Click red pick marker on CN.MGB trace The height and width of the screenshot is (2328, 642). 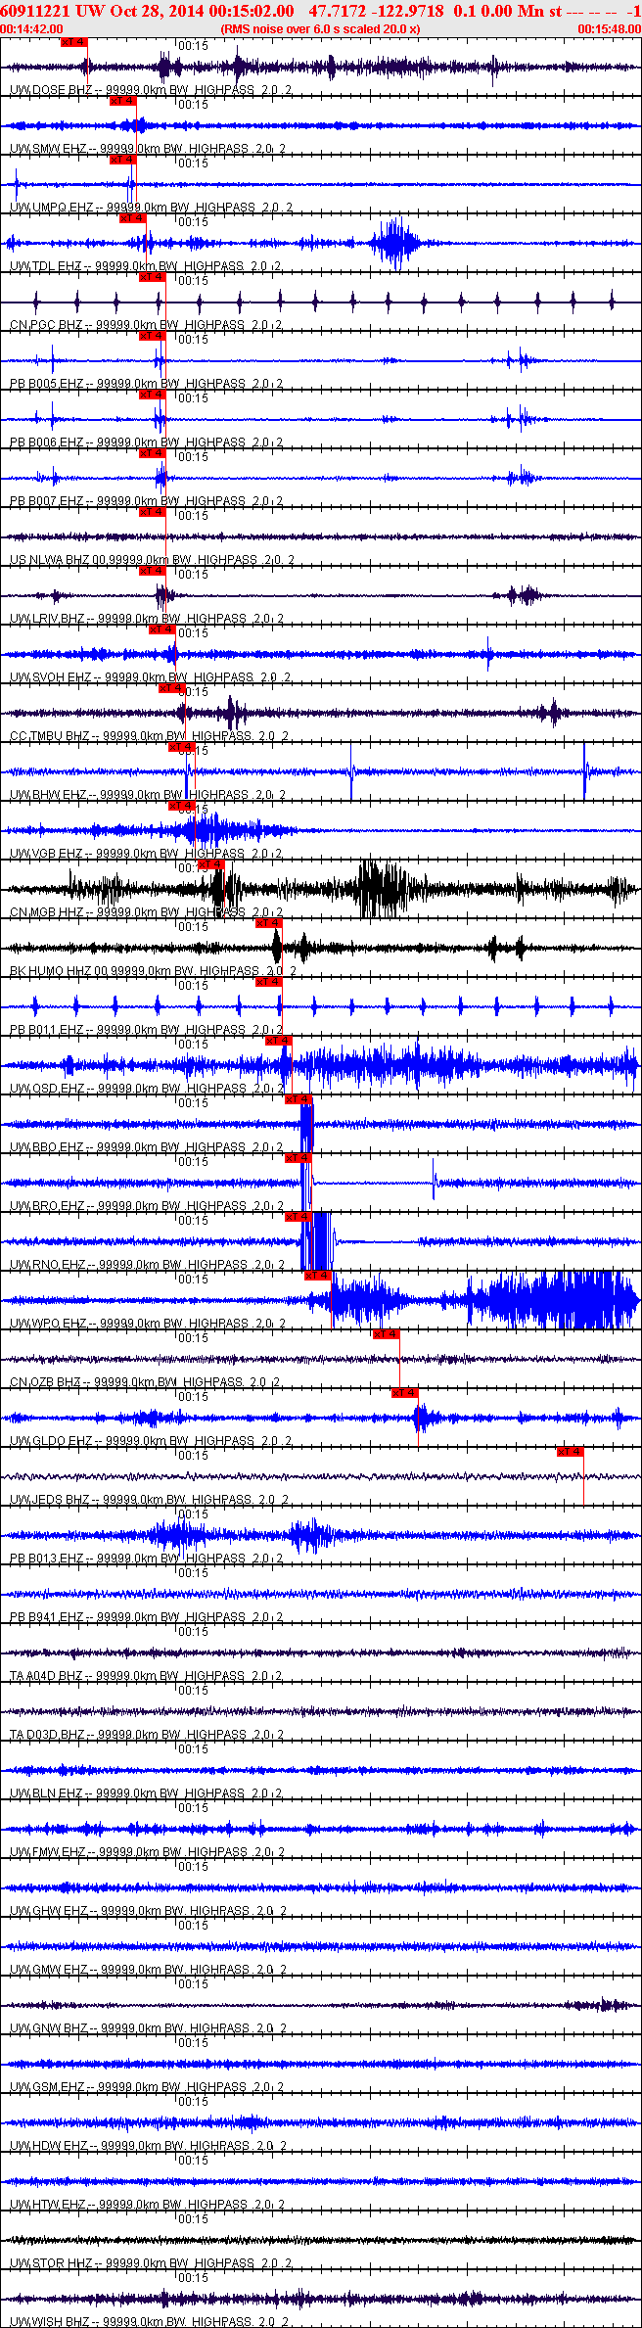[x=211, y=864]
